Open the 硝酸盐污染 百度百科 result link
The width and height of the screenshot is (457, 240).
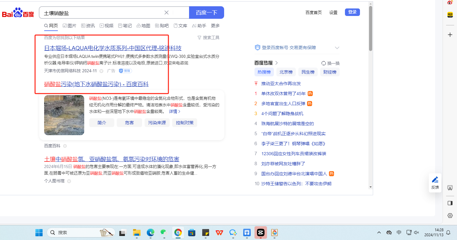click(96, 84)
